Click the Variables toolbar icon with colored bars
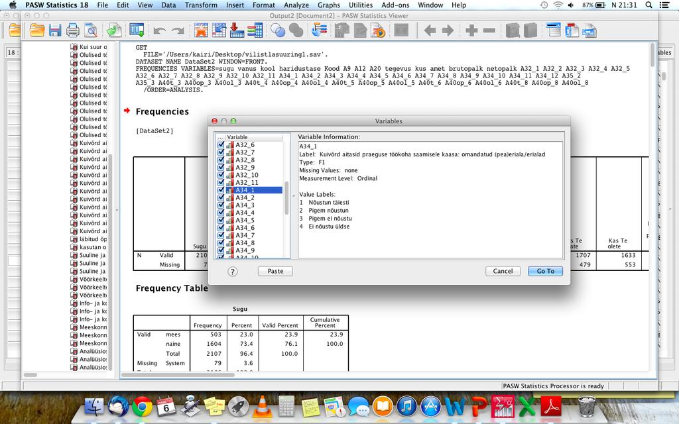 255,30
